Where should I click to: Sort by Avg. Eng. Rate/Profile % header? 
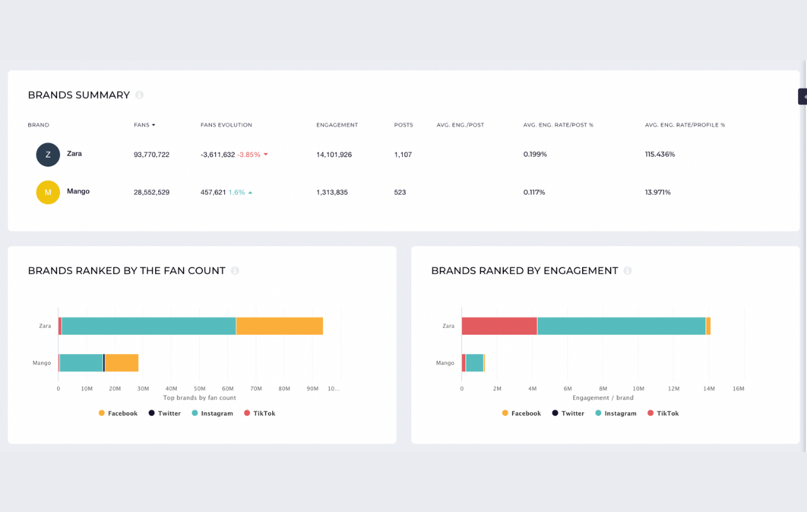685,125
